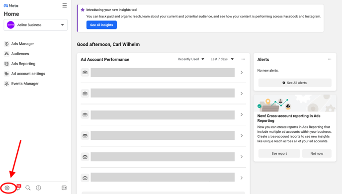
Task: Click the Ads Manager compass icon
Action: pos(7,44)
